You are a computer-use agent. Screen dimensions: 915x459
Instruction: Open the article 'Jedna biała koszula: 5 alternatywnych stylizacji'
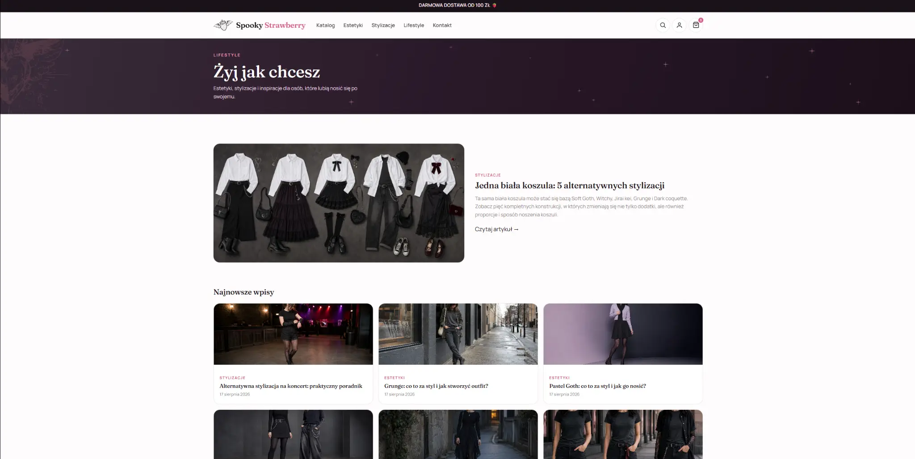(570, 185)
